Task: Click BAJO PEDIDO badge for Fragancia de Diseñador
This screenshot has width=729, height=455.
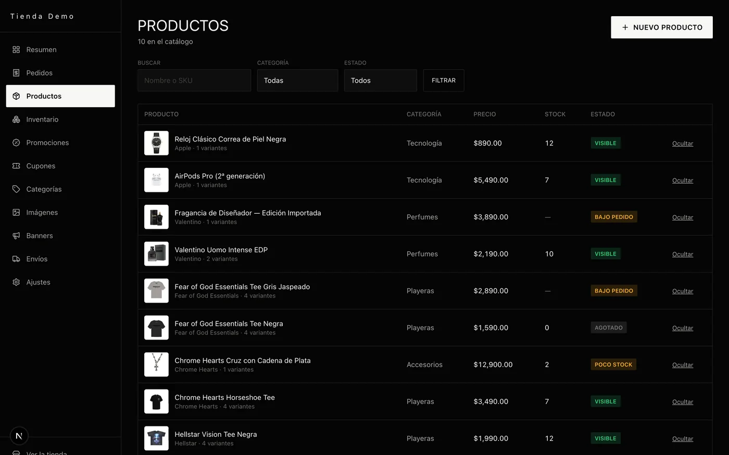Action: (x=614, y=217)
